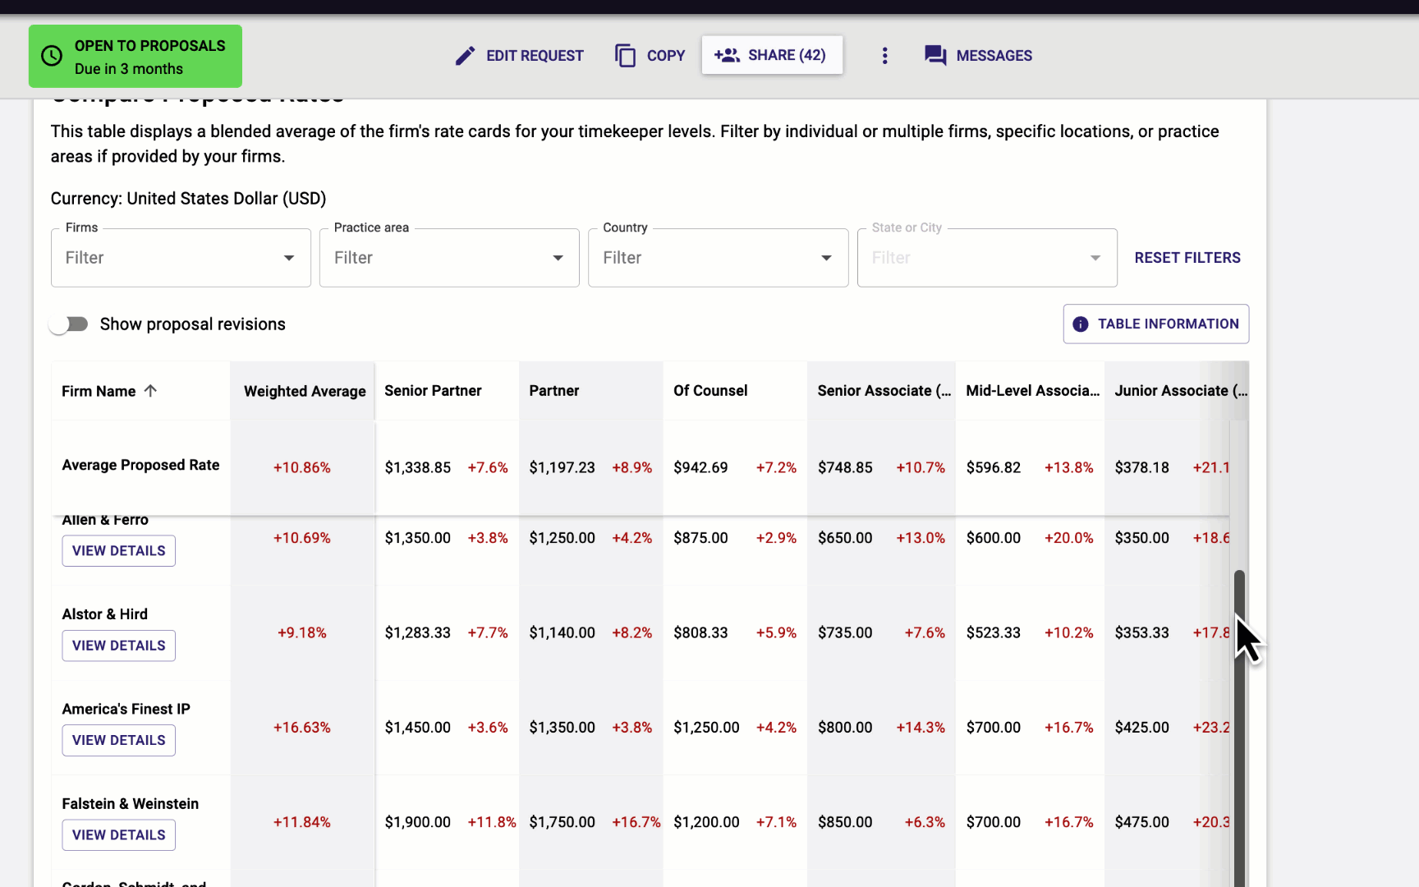Click the Open to Proposals status badge
Image resolution: width=1419 pixels, height=887 pixels.
pyautogui.click(x=135, y=56)
